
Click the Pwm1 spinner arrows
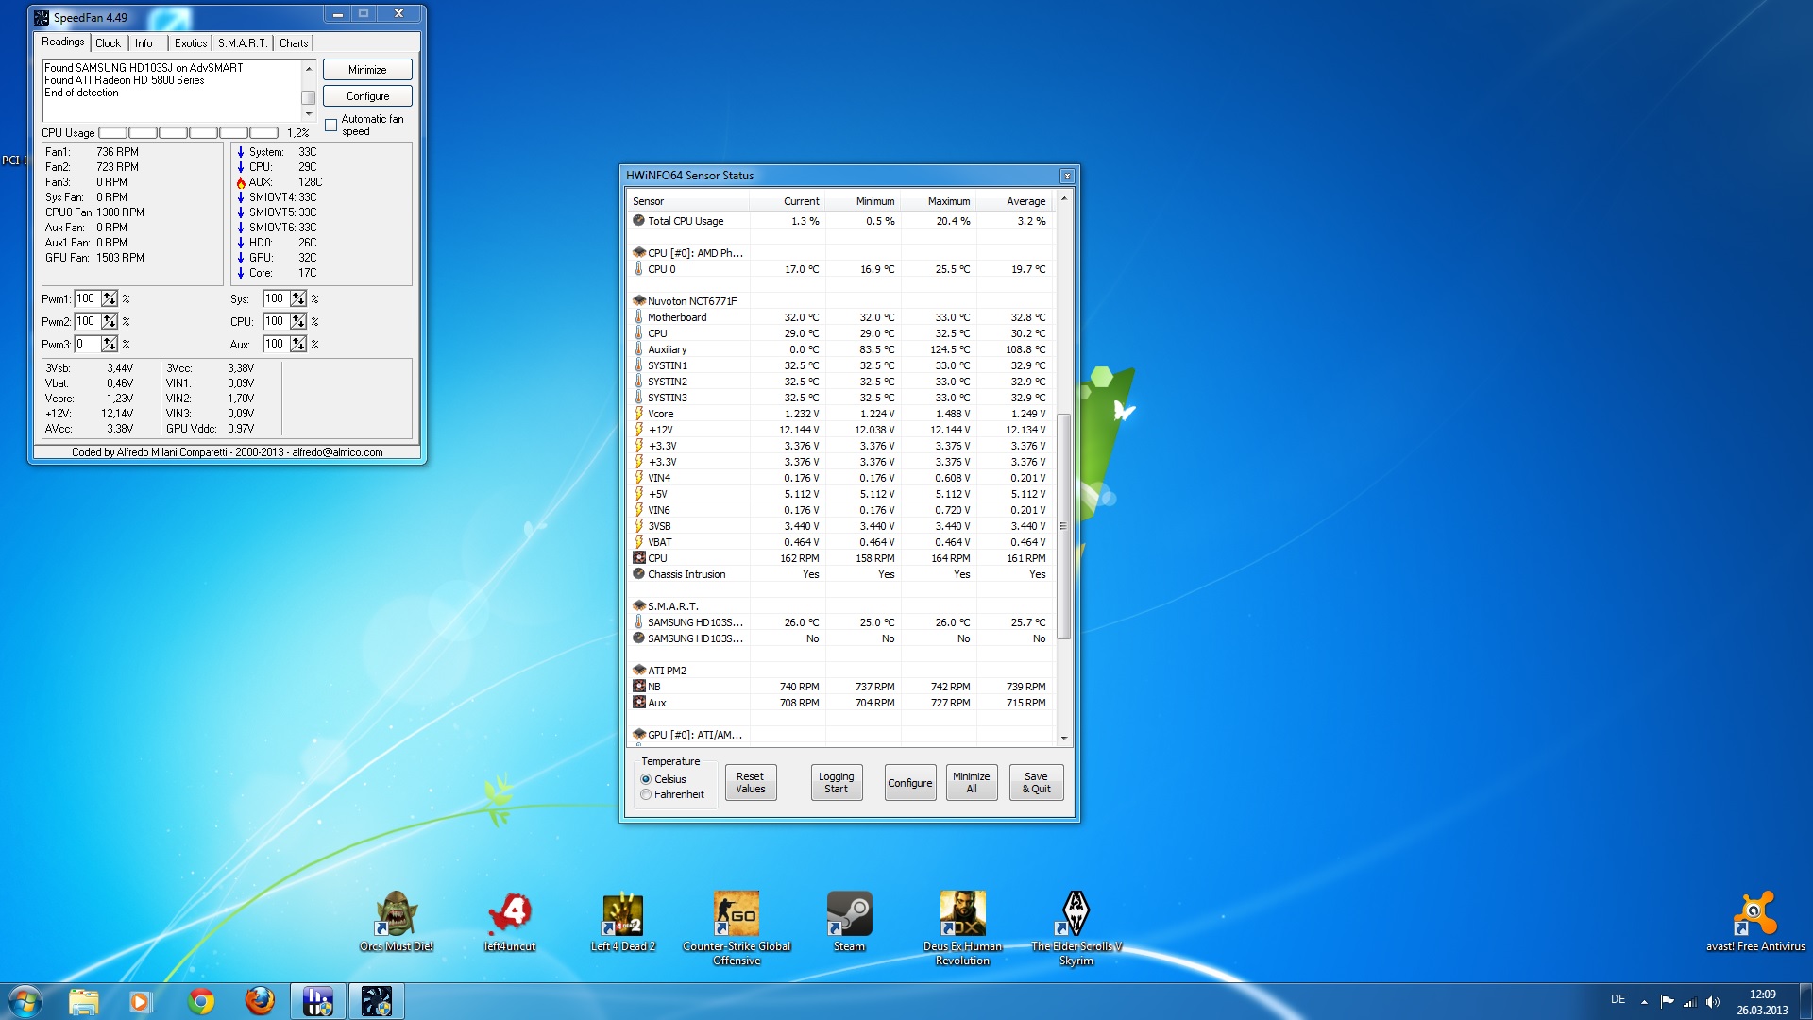coord(110,298)
